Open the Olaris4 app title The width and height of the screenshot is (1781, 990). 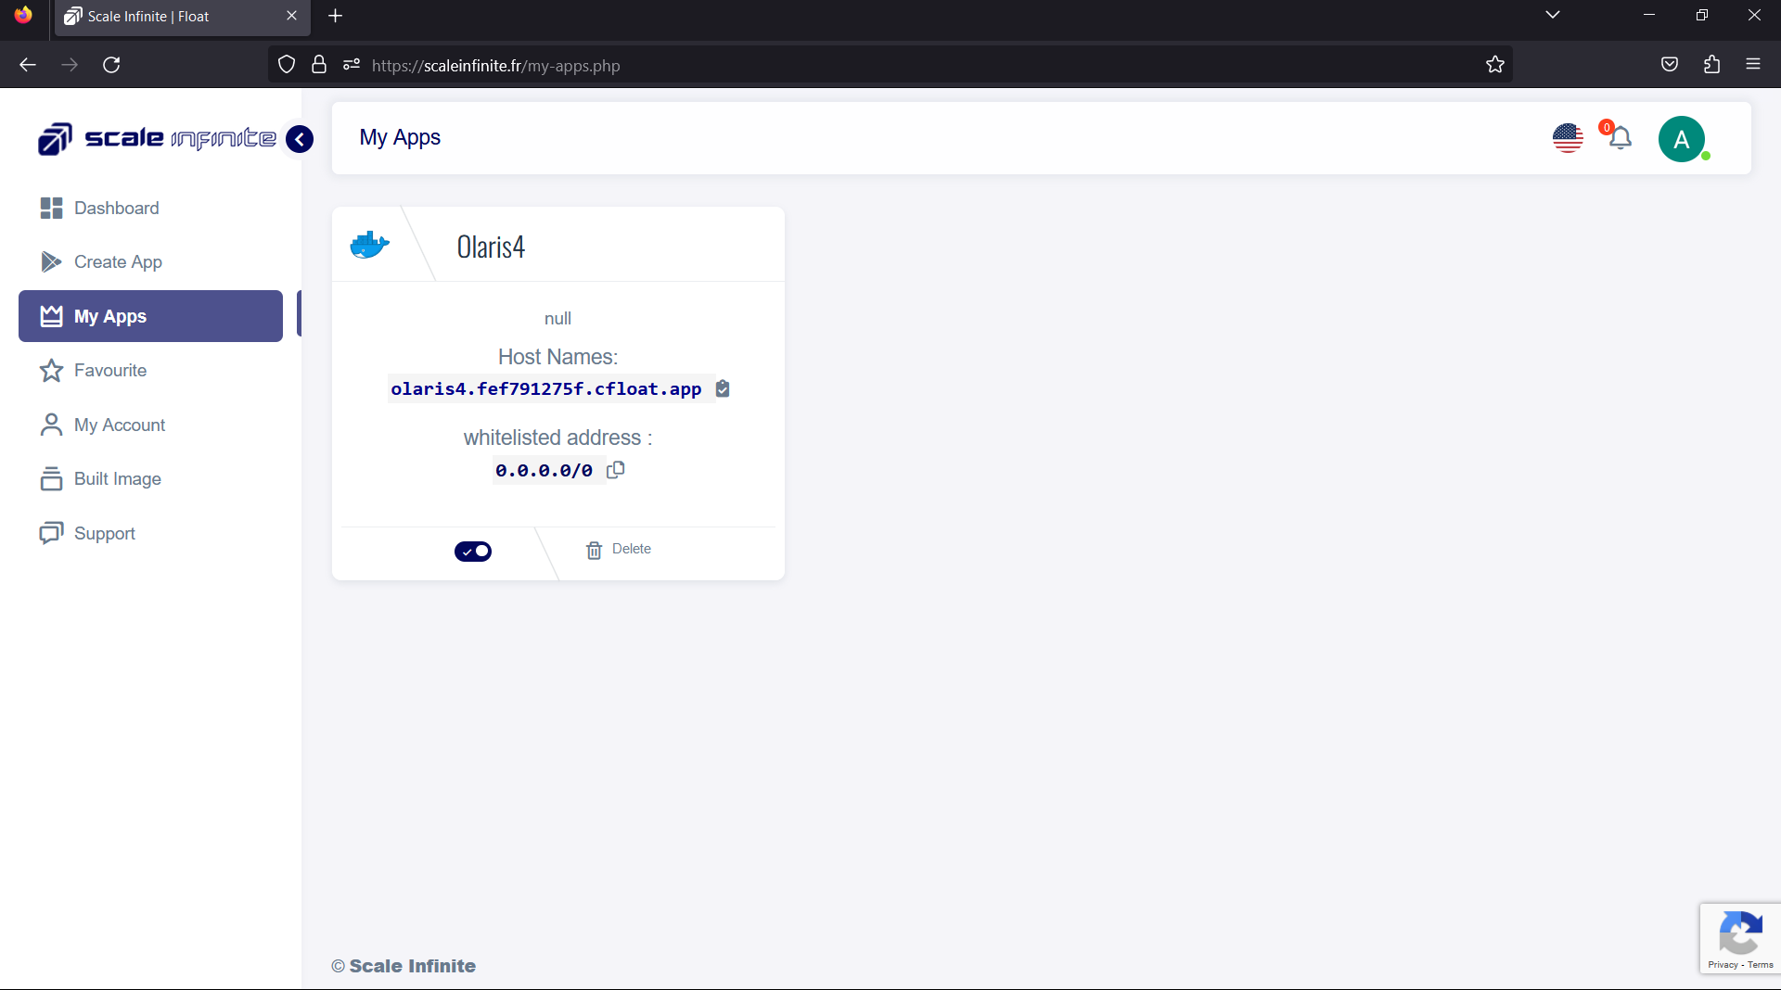[x=491, y=247]
